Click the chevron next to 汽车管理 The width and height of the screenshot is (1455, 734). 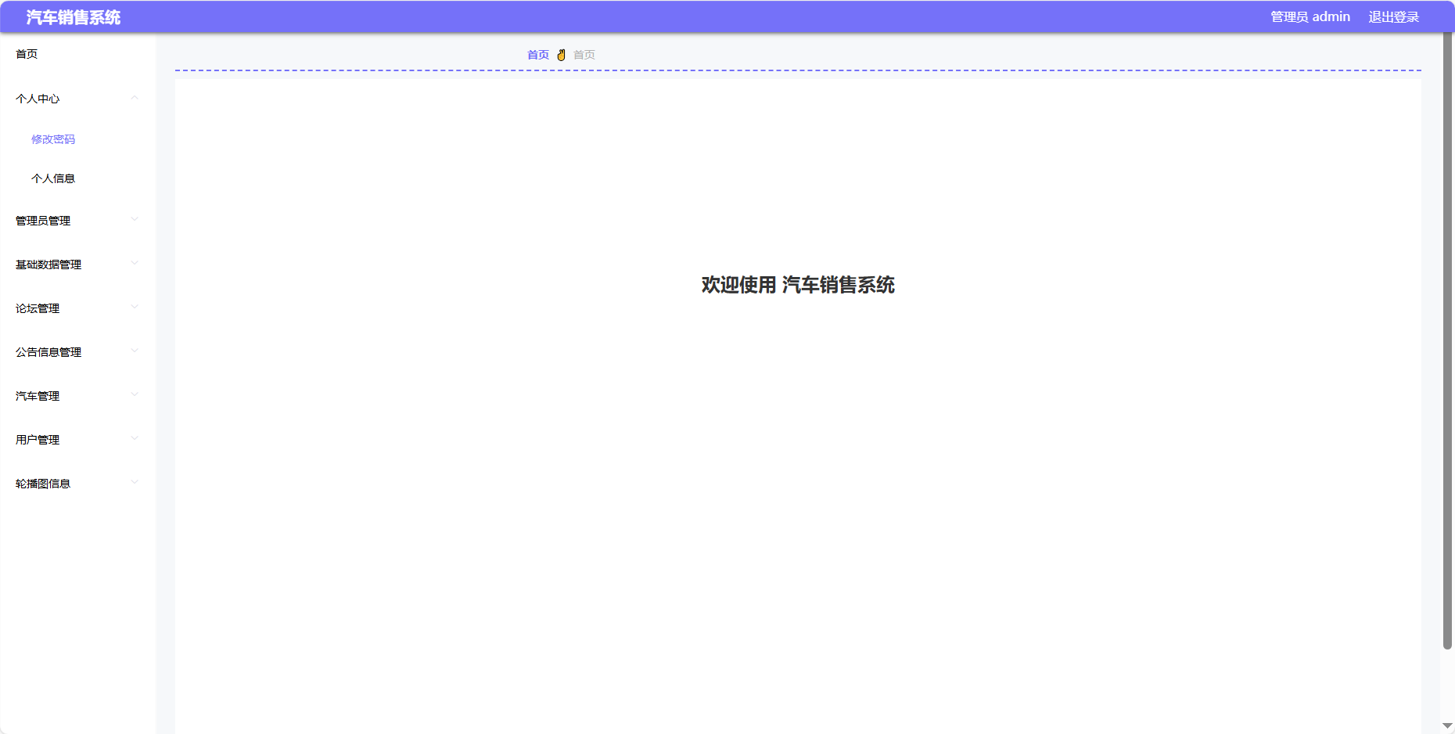[x=135, y=395]
